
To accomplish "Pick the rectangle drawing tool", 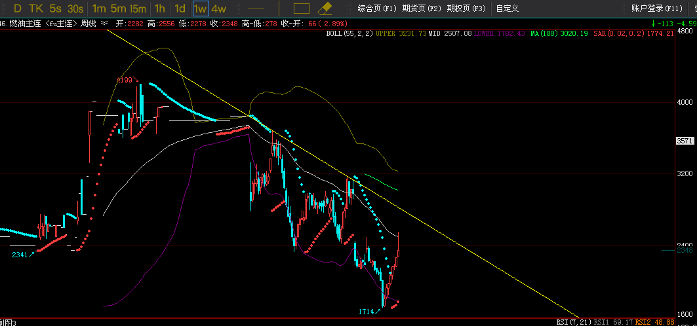I will [x=302, y=9].
